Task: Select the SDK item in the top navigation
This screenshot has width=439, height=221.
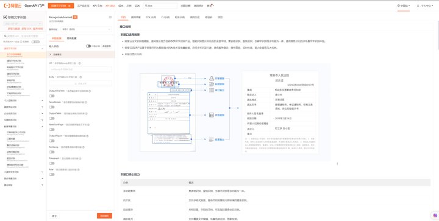Action: click(x=121, y=5)
